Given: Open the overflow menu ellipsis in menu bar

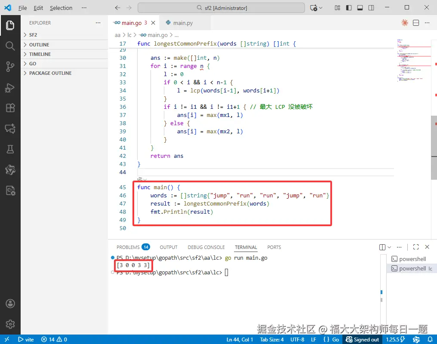Looking at the screenshot, I should pyautogui.click(x=84, y=8).
